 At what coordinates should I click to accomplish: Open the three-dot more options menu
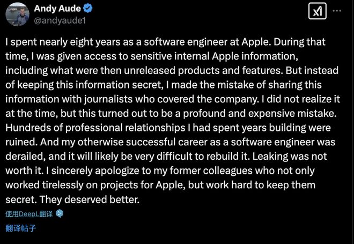337,11
